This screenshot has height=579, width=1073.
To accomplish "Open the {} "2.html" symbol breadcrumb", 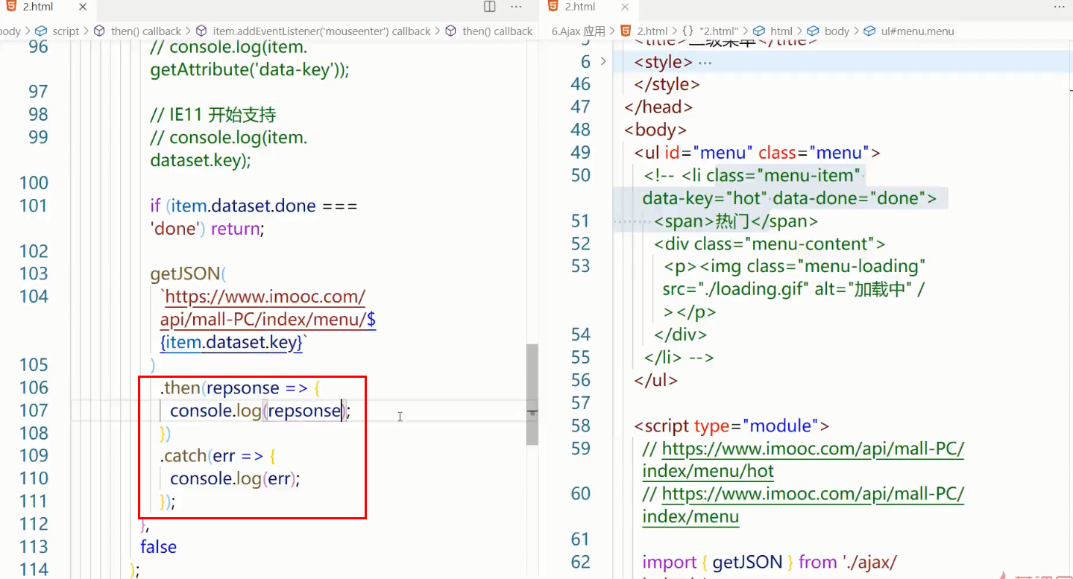I will [709, 31].
